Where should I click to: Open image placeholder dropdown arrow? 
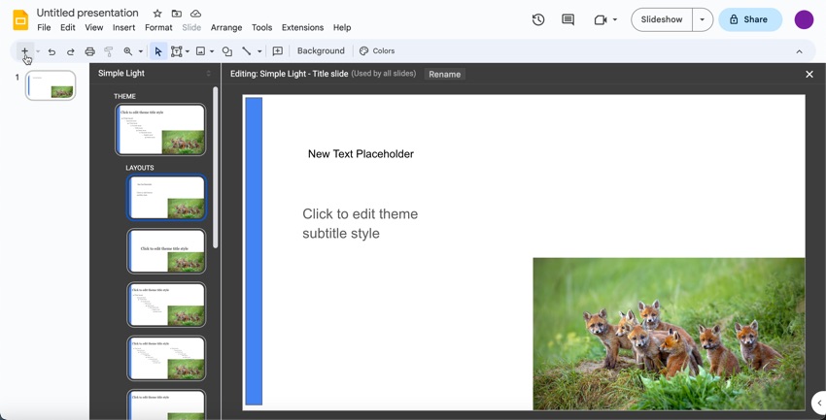click(212, 51)
